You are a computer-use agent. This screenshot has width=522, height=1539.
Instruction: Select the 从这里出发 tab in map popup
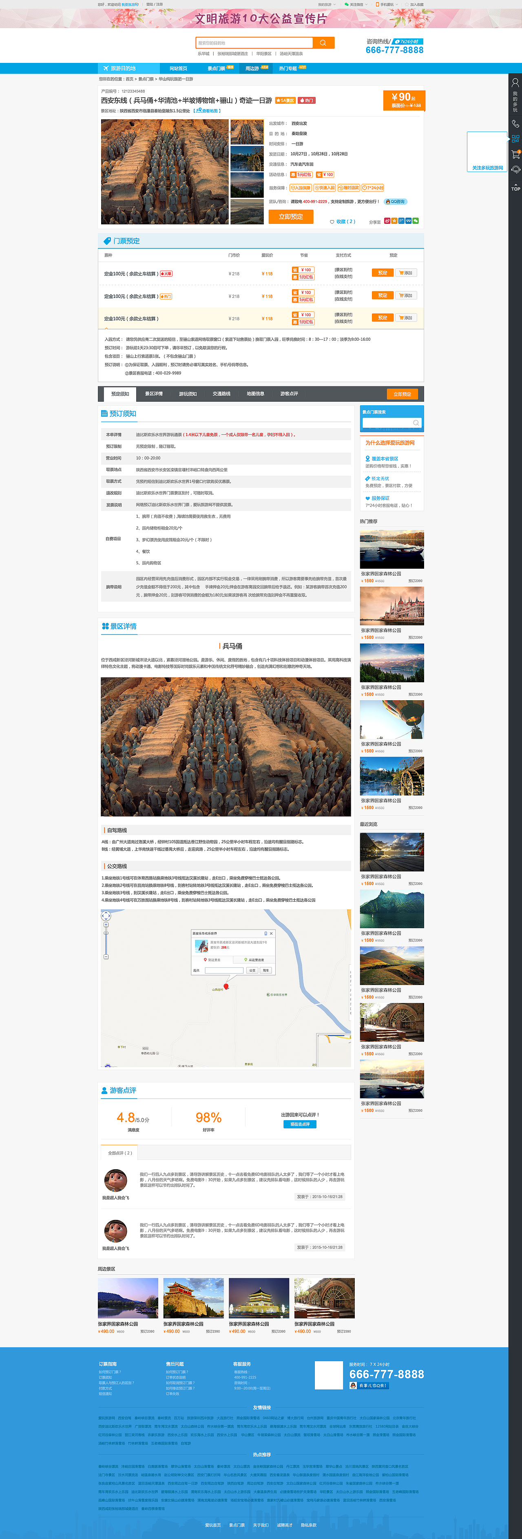pyautogui.click(x=254, y=960)
